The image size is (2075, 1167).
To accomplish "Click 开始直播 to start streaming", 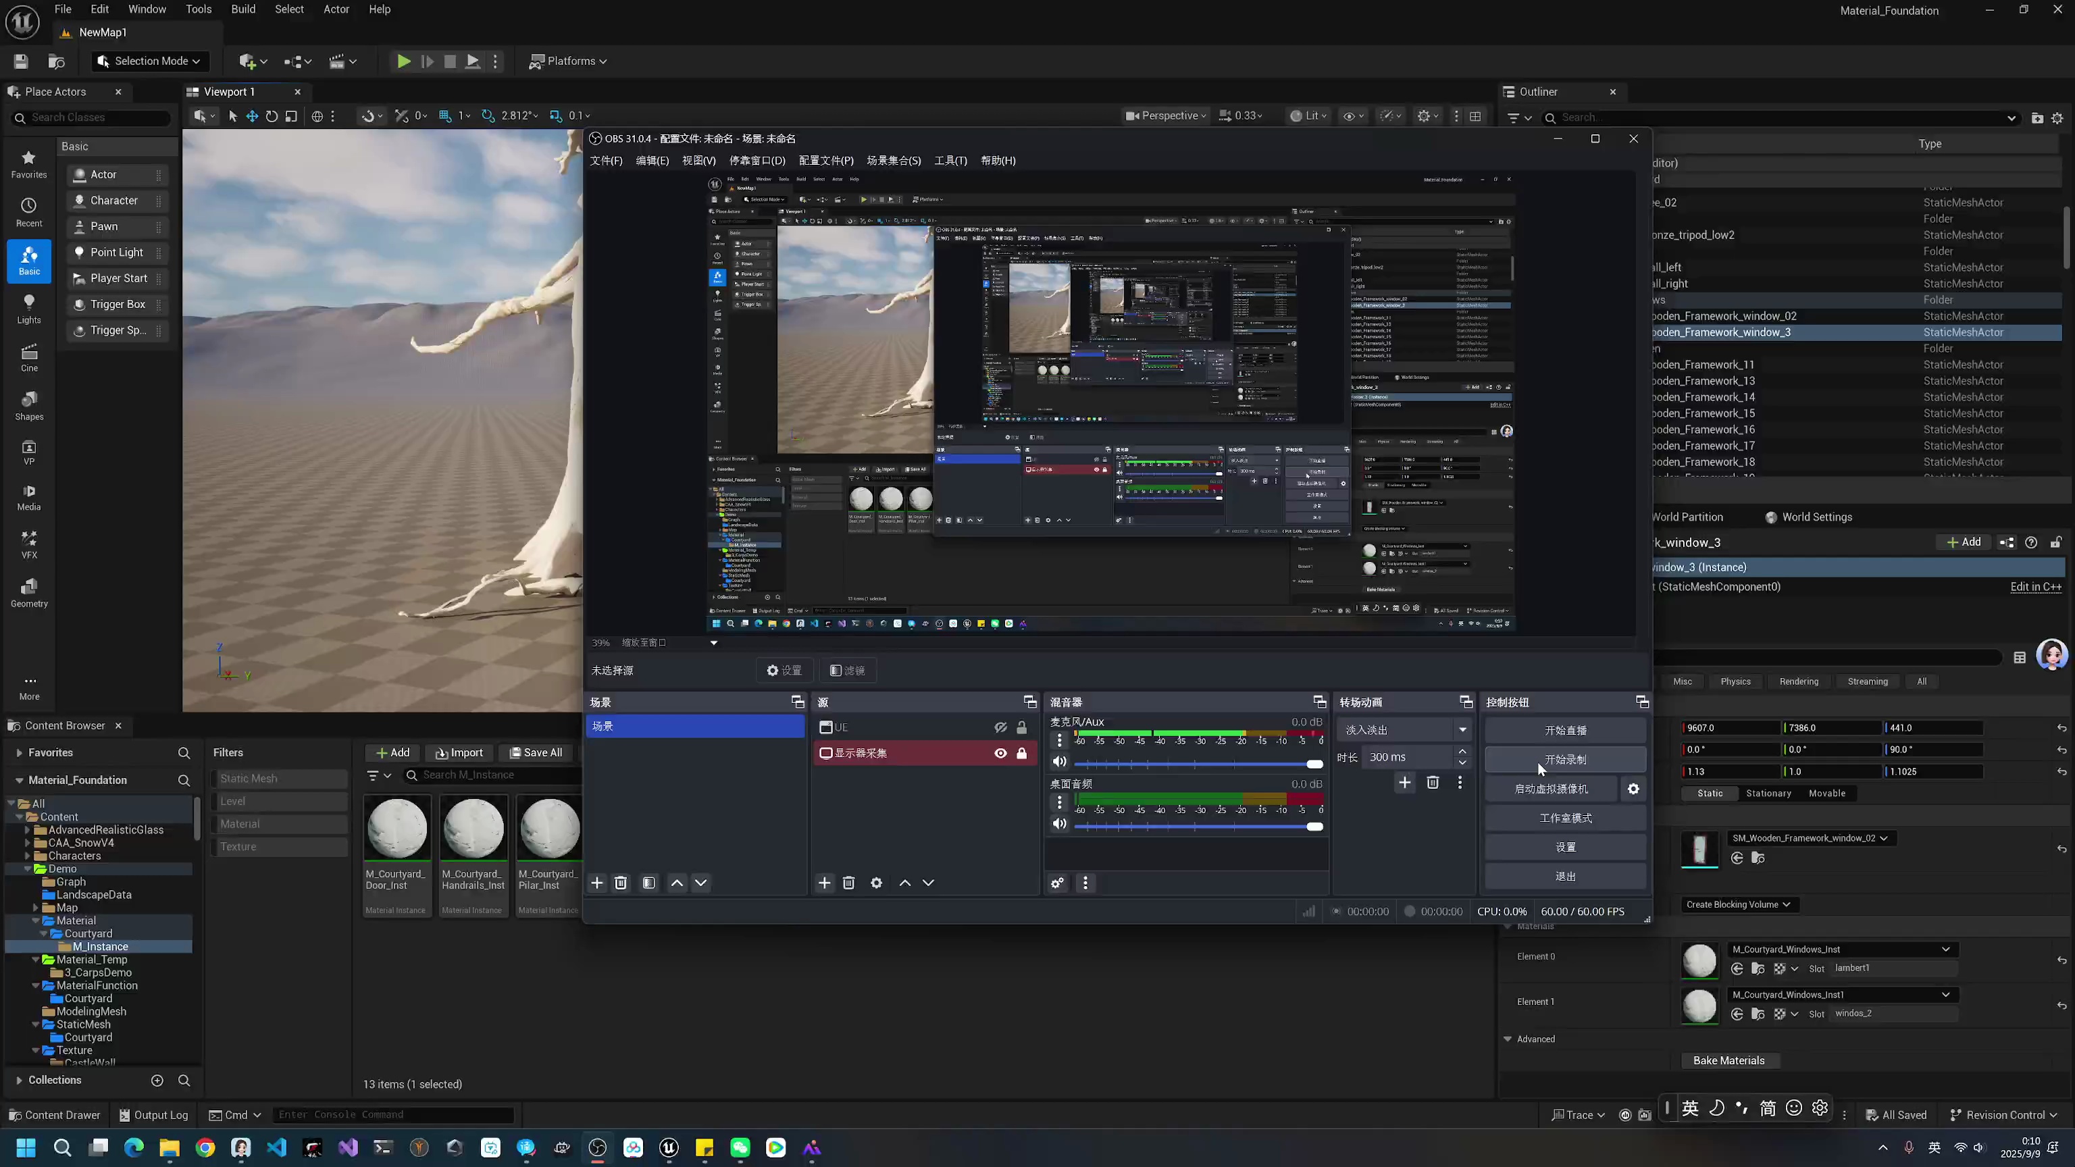I will 1565,731.
